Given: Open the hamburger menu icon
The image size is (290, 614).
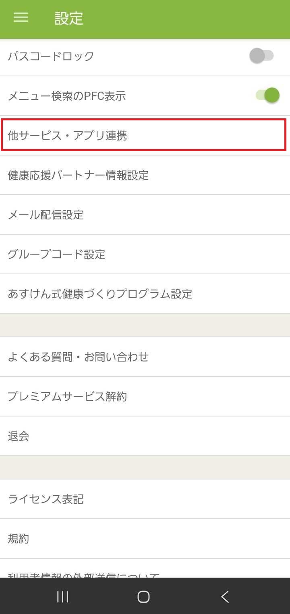Looking at the screenshot, I should pos(21,17).
